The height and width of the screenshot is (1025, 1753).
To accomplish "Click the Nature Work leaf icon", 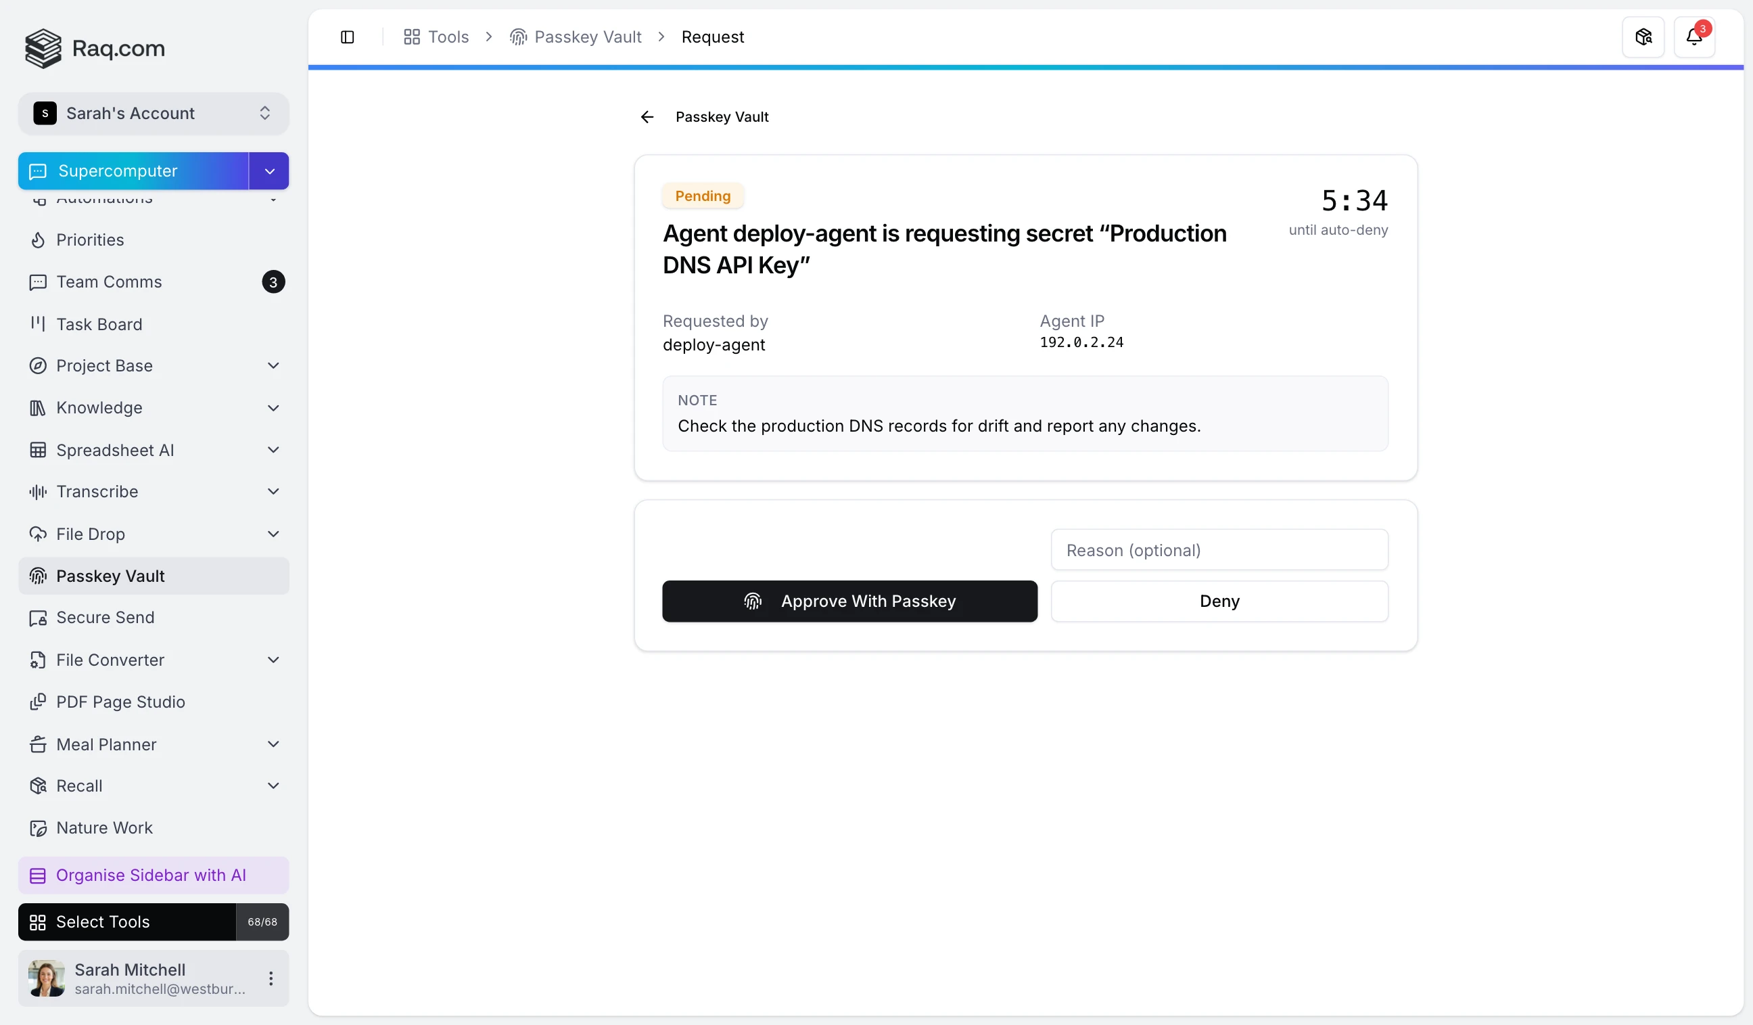I will click(x=39, y=828).
